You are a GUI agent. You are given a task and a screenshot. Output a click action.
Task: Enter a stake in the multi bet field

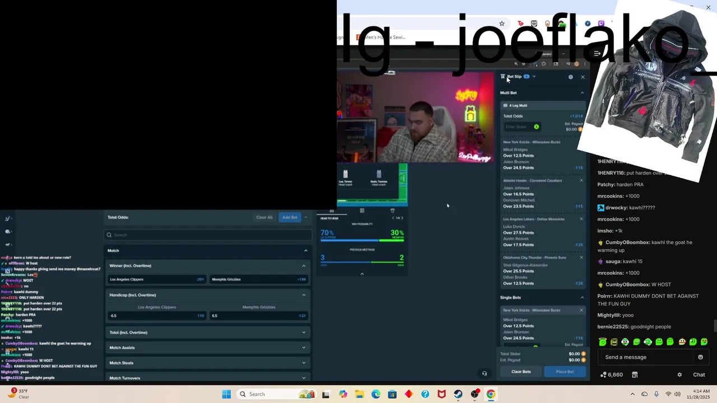pos(522,127)
